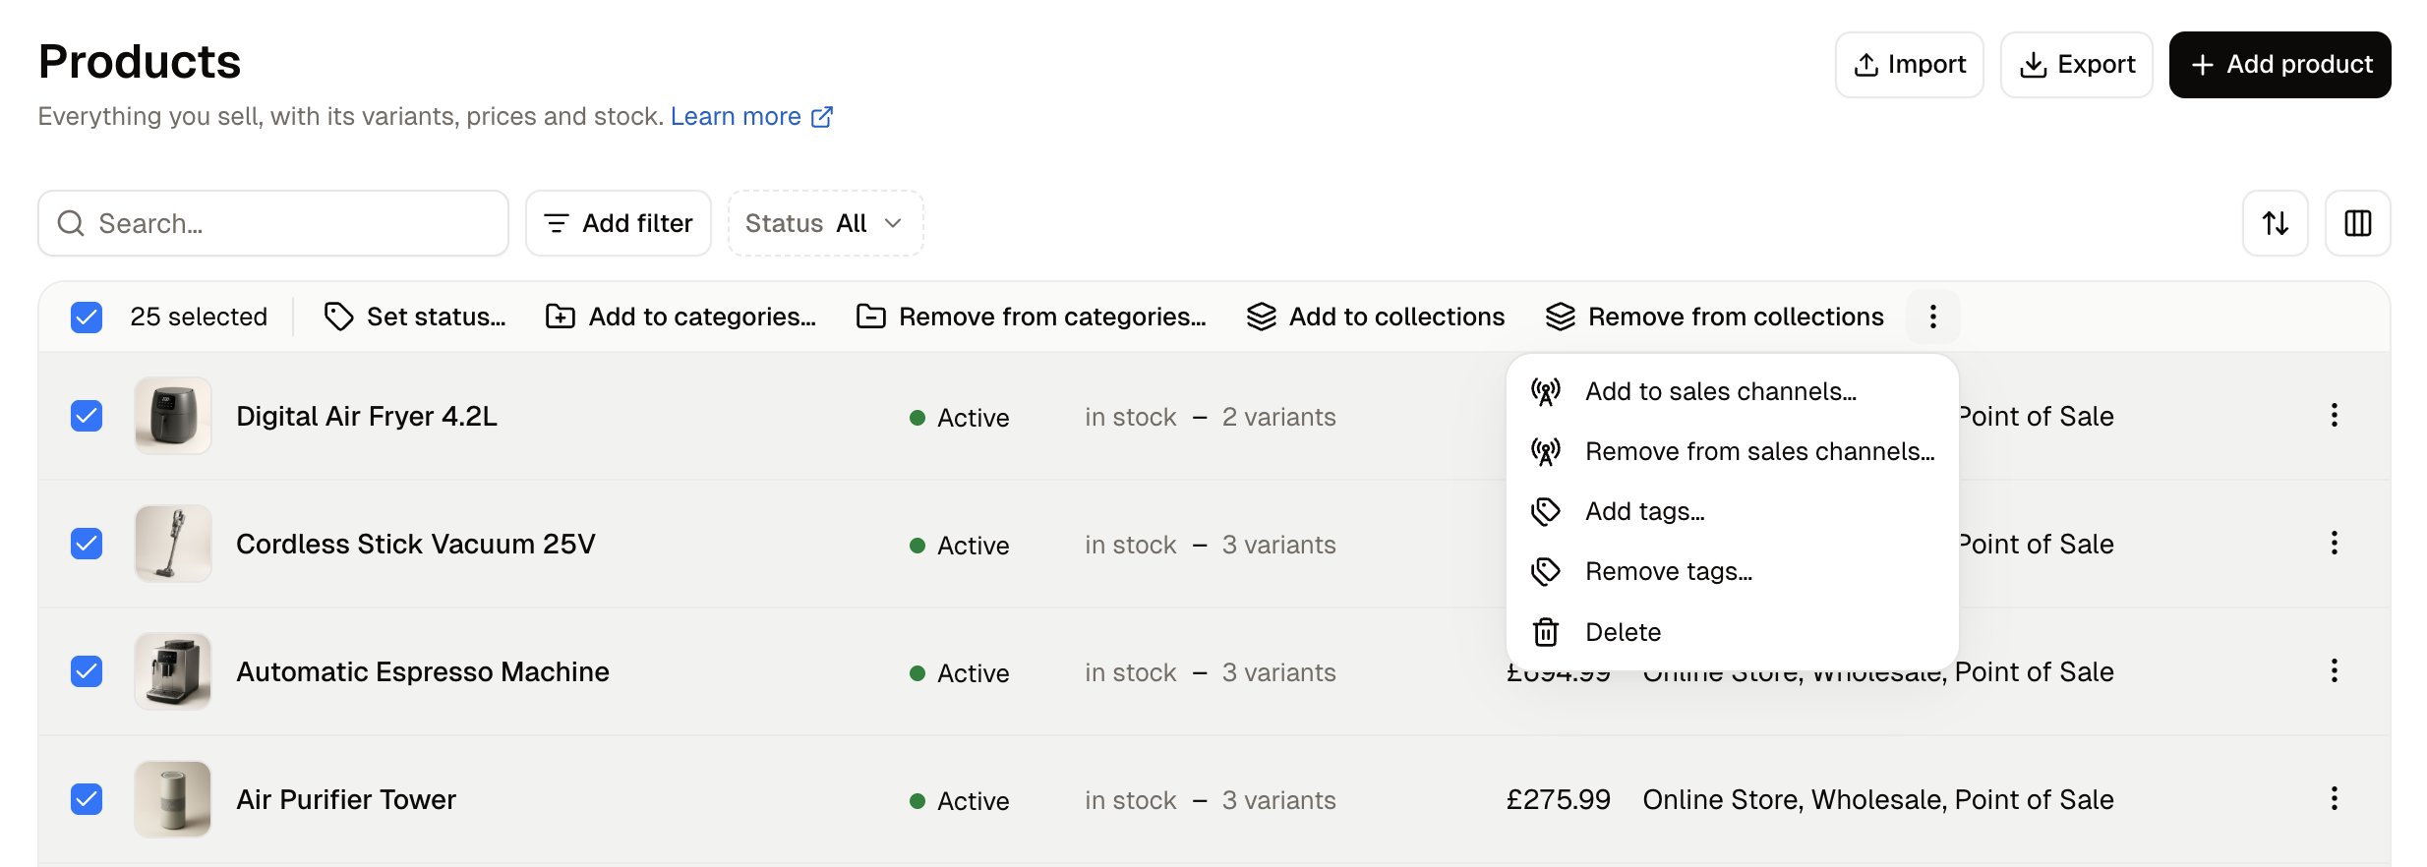This screenshot has height=867, width=2427.
Task: Click the Add to categories folder icon
Action: (x=561, y=317)
